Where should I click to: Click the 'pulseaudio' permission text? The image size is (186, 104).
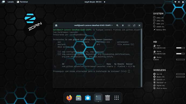pos(123,42)
